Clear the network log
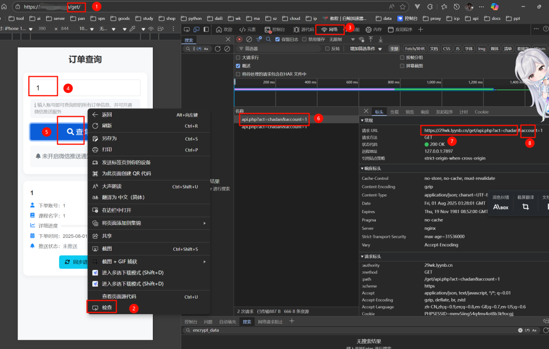 coord(249,39)
